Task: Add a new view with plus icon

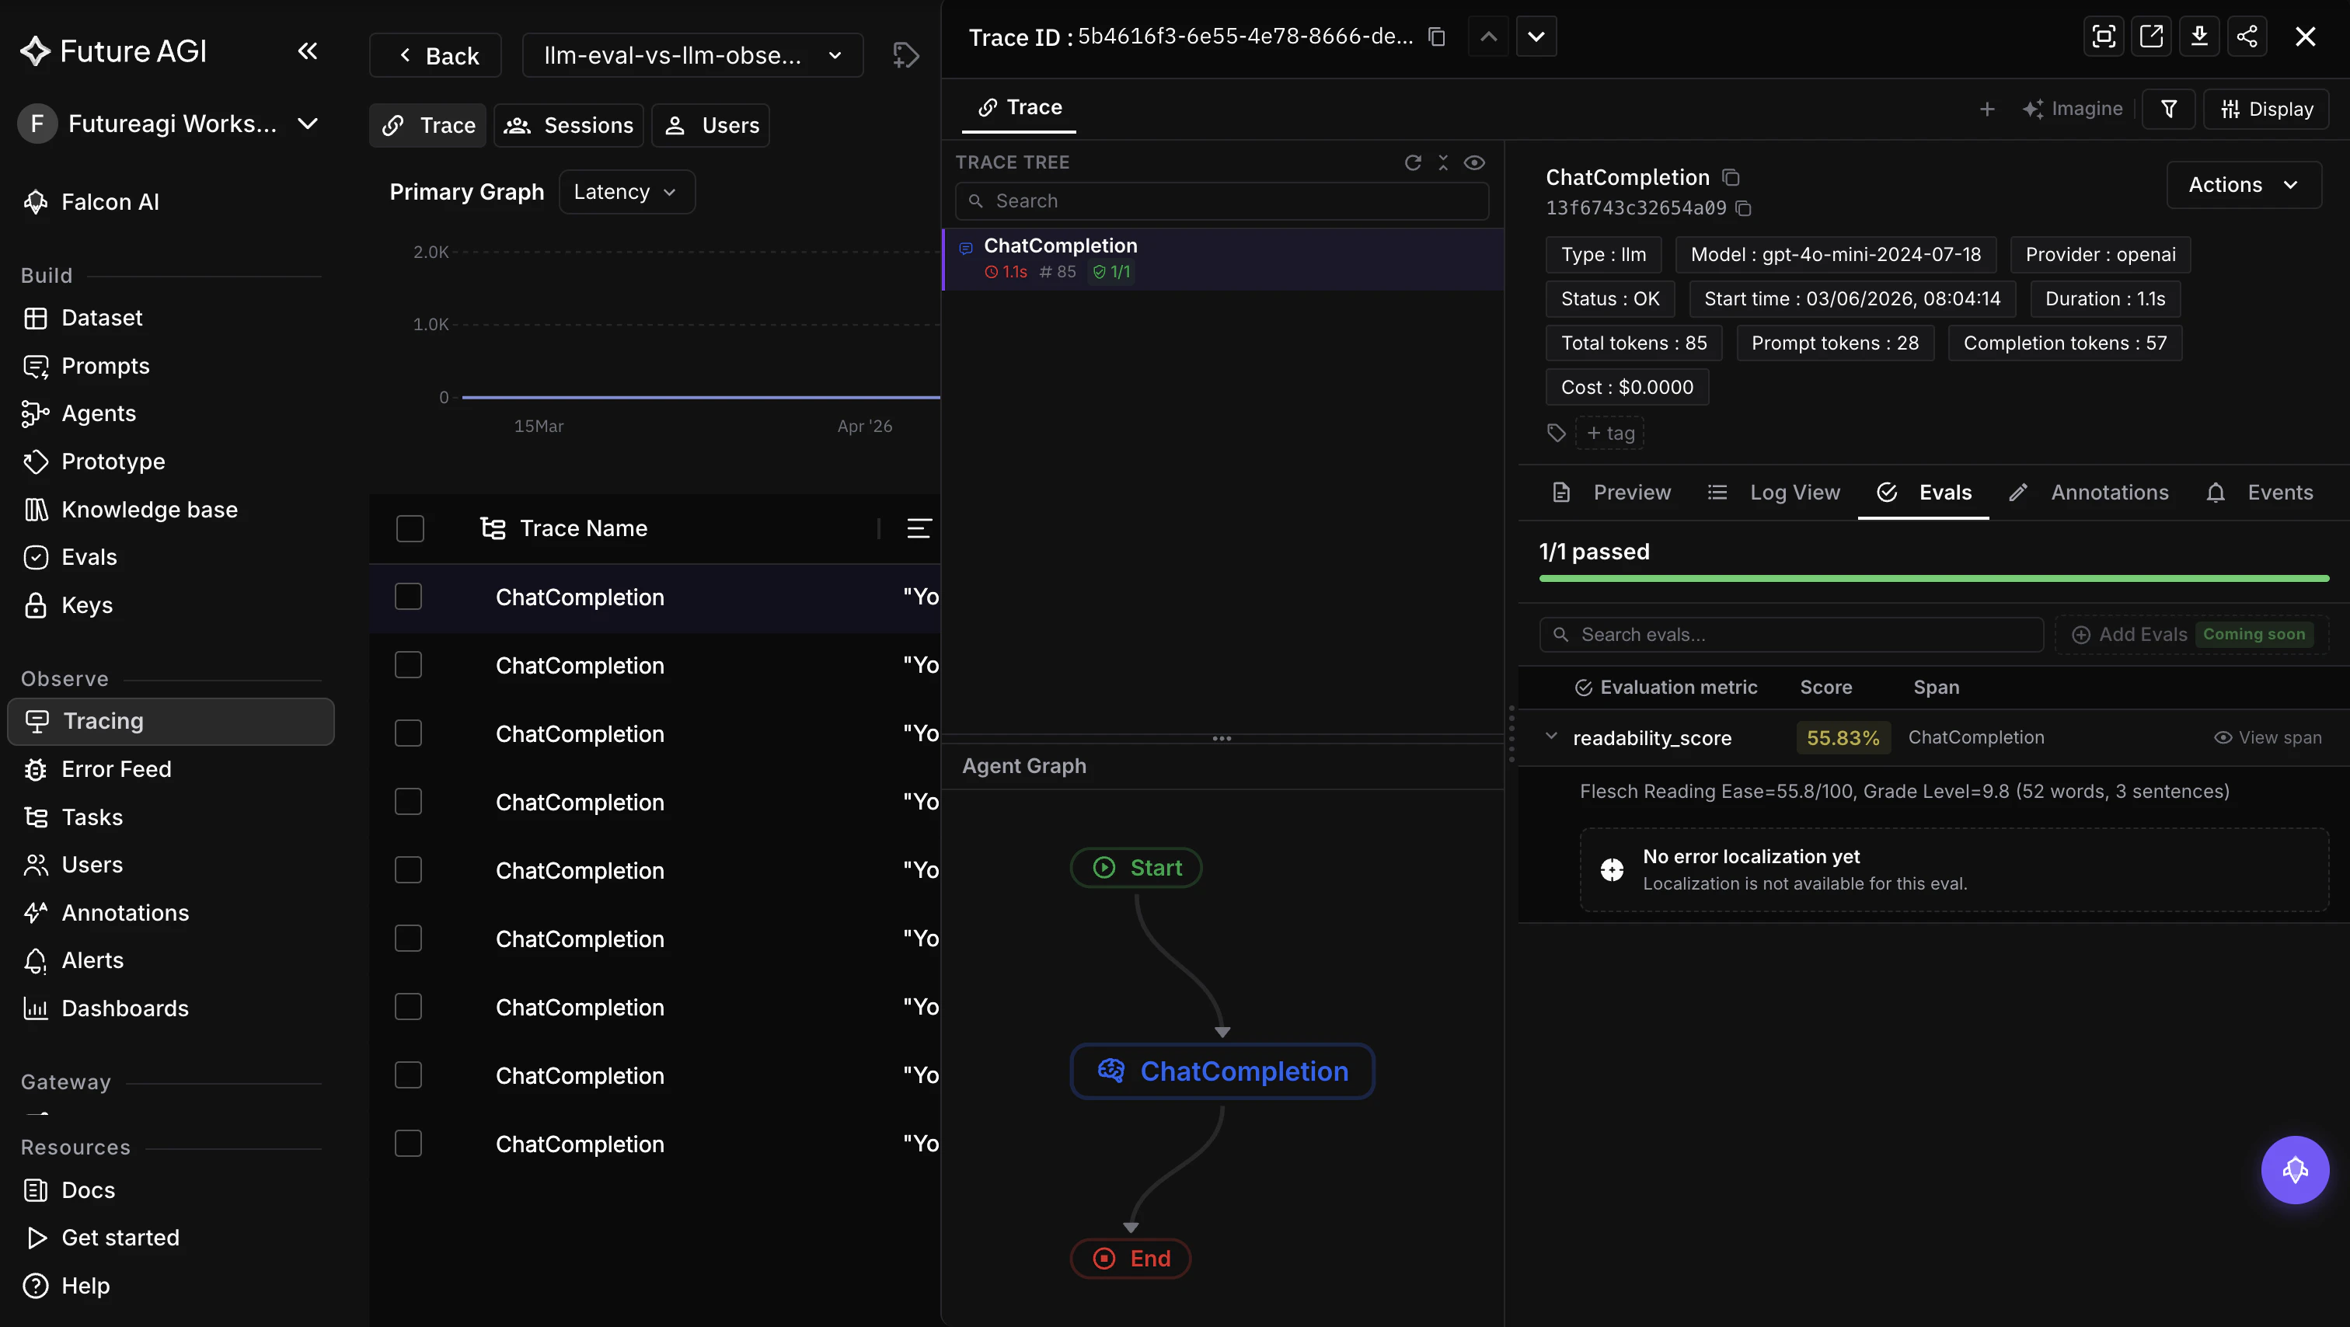Action: pos(1987,110)
